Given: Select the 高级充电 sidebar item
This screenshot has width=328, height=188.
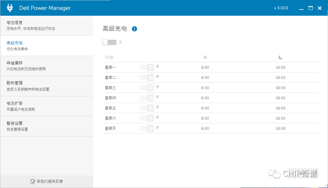Looking at the screenshot, I should [x=47, y=46].
